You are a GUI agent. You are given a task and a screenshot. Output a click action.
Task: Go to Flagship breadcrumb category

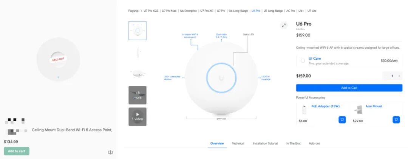point(133,11)
